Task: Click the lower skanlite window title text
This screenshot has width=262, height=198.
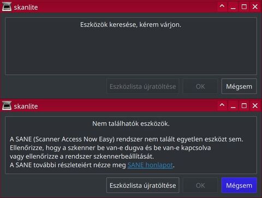Action: [x=26, y=106]
